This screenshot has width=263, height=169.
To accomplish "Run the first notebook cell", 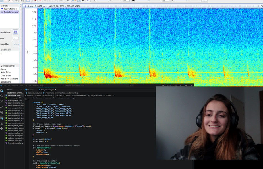I will (26, 99).
